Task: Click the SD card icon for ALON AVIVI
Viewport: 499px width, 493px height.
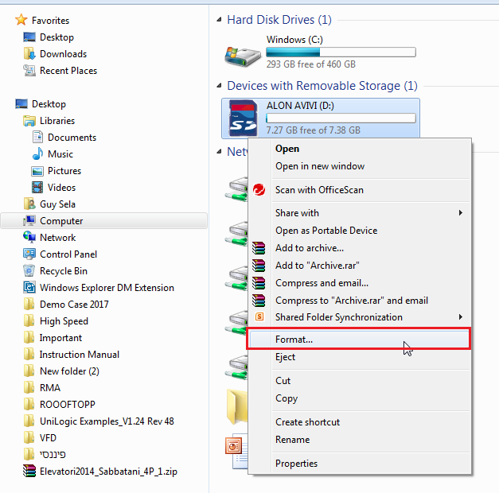Action: coord(243,118)
